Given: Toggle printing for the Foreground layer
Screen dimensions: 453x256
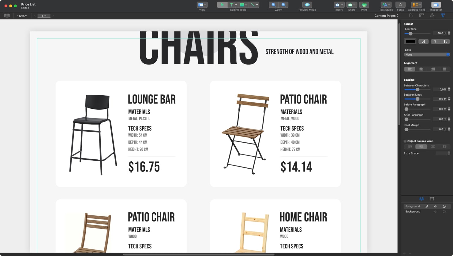Looking at the screenshot, I should pyautogui.click(x=444, y=206).
